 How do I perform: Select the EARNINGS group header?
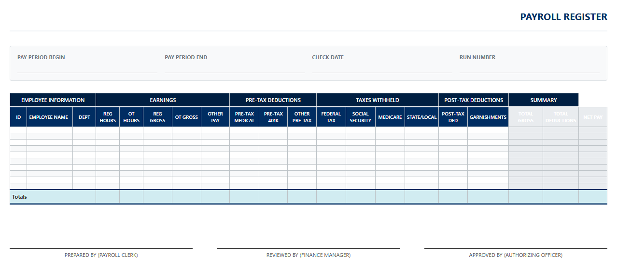tap(163, 100)
